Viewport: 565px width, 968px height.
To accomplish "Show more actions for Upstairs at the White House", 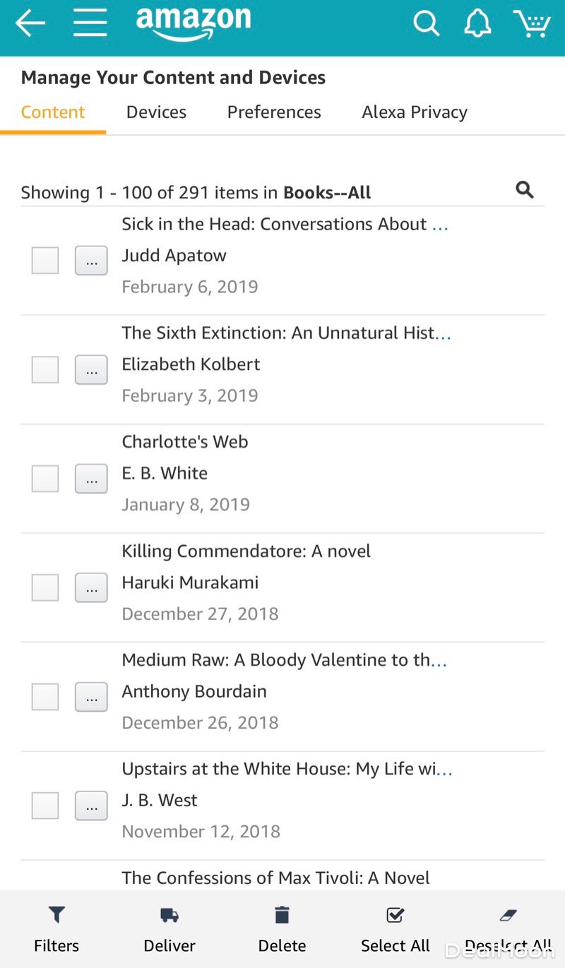I will (x=91, y=806).
